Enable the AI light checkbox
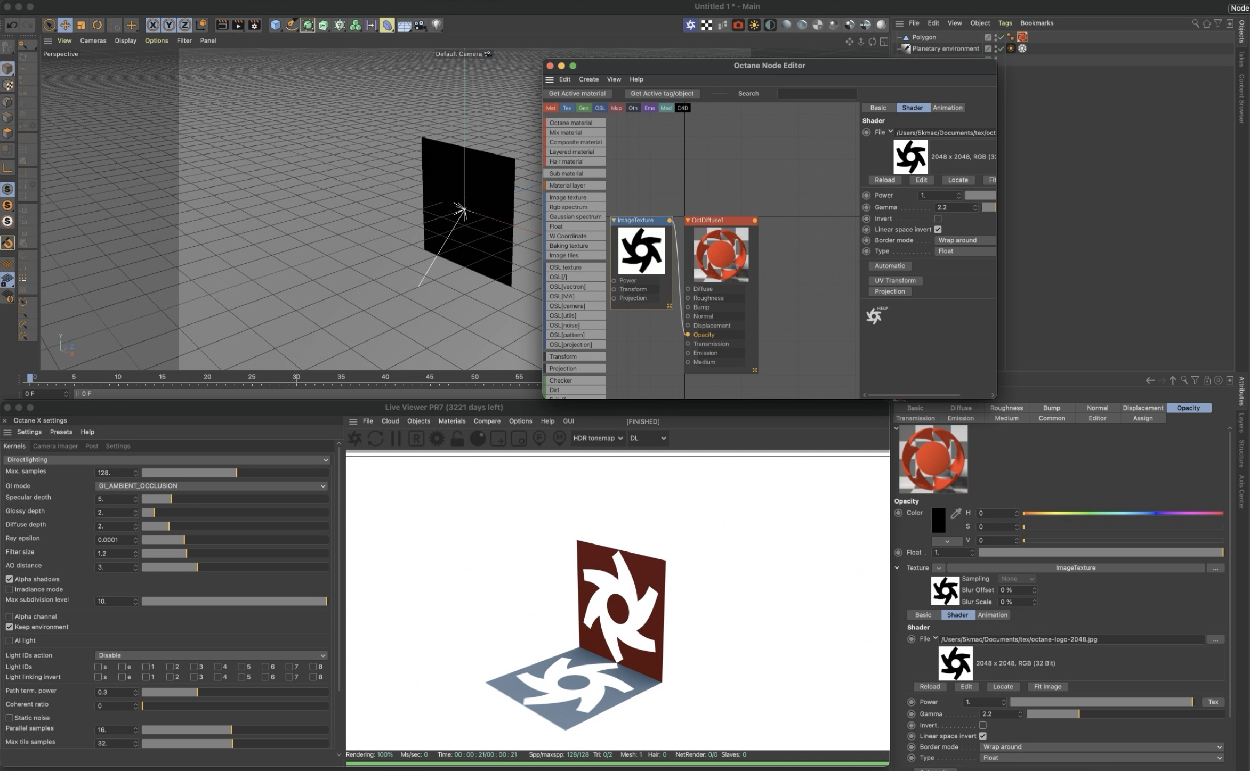 (x=10, y=640)
